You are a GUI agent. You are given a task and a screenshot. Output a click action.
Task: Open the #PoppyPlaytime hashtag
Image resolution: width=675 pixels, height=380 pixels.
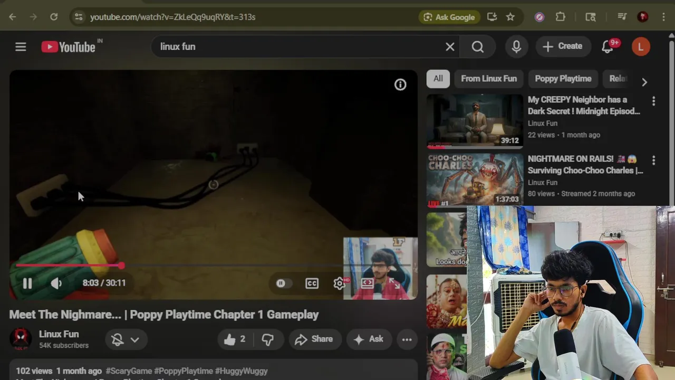click(184, 371)
